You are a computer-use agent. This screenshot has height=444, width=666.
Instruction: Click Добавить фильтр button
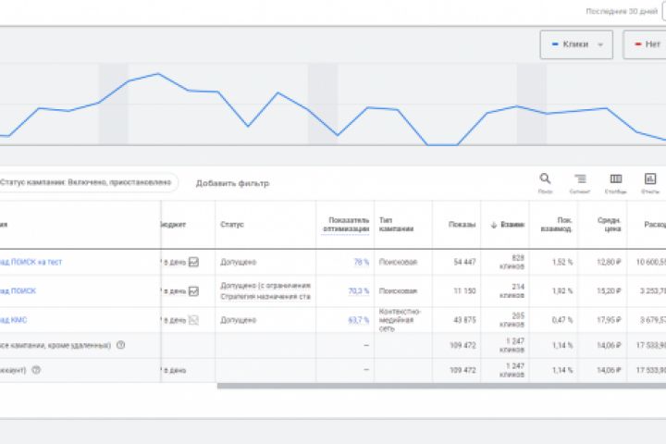tap(232, 183)
